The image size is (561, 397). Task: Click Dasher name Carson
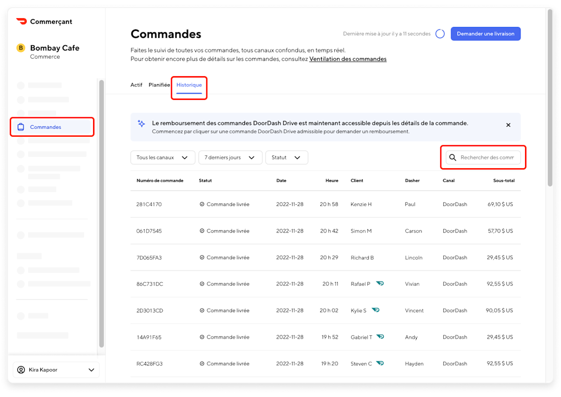pyautogui.click(x=413, y=231)
